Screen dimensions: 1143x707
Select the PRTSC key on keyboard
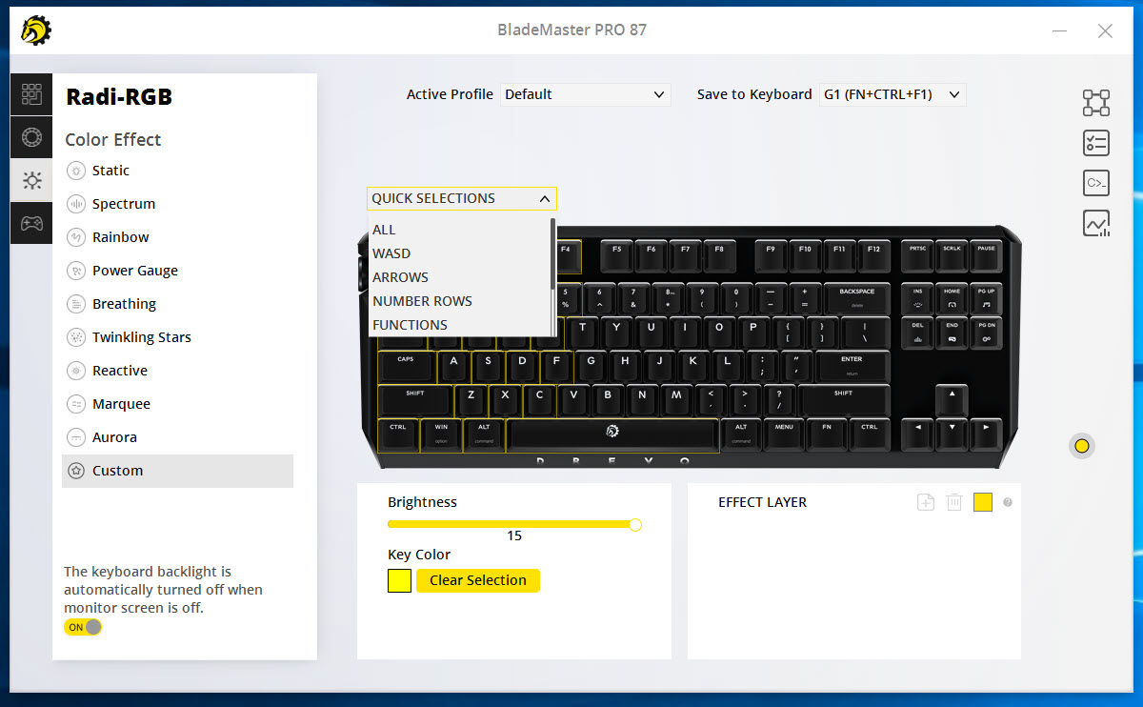click(917, 255)
